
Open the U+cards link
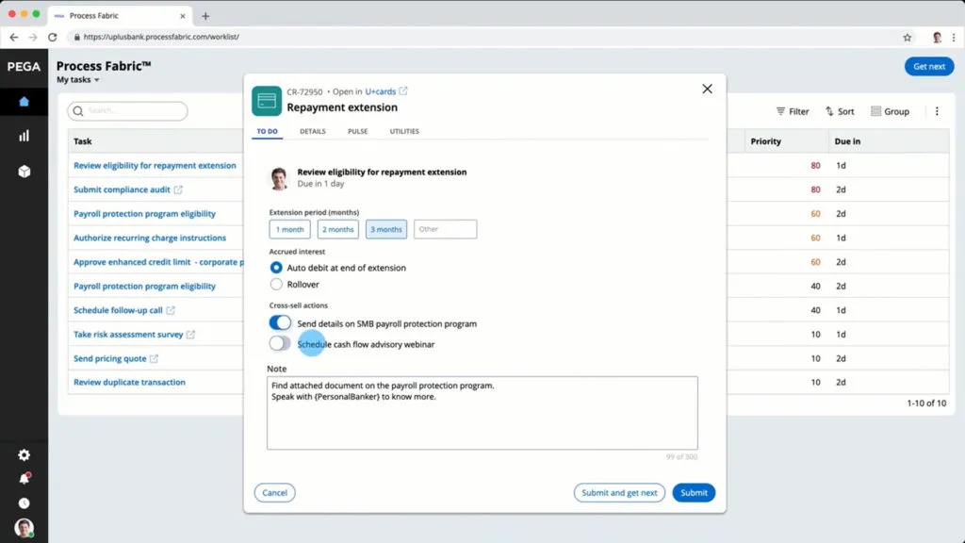coord(381,91)
